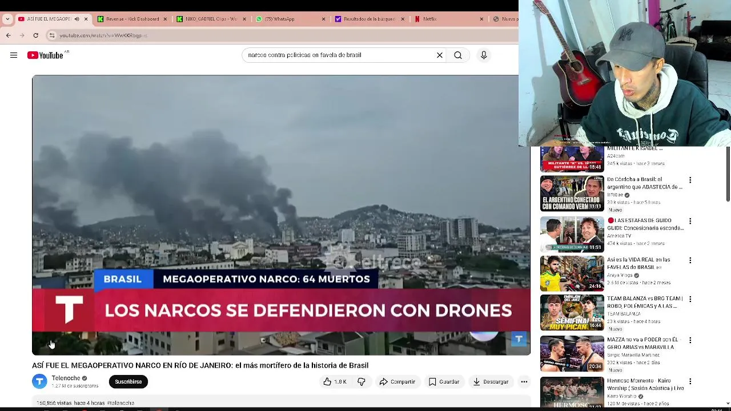Go to YouTube home via the logo
This screenshot has height=411, width=731.
(x=45, y=55)
